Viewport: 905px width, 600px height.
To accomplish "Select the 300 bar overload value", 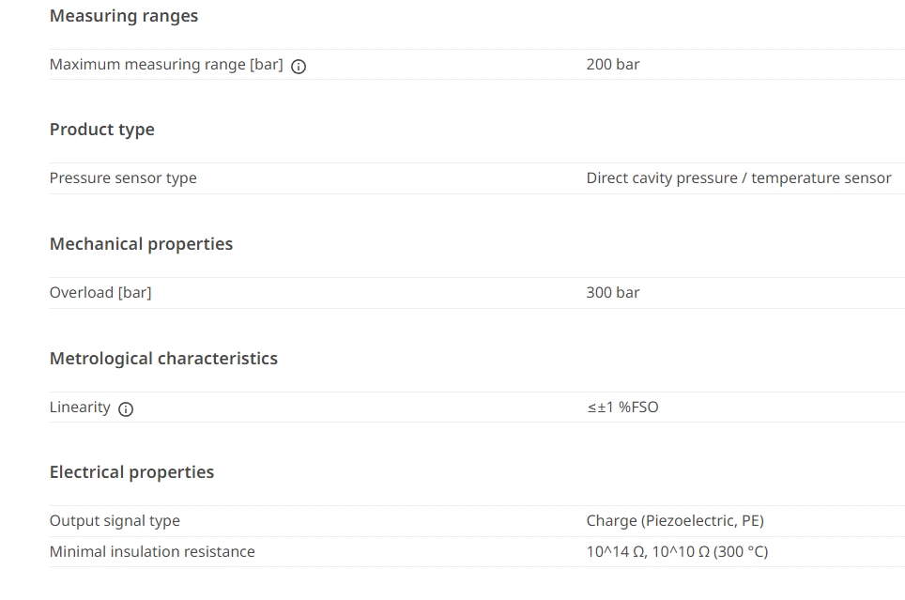I will (613, 292).
